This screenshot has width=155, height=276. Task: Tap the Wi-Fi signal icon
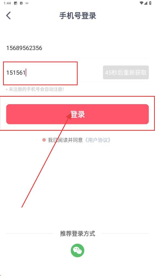(141, 3)
